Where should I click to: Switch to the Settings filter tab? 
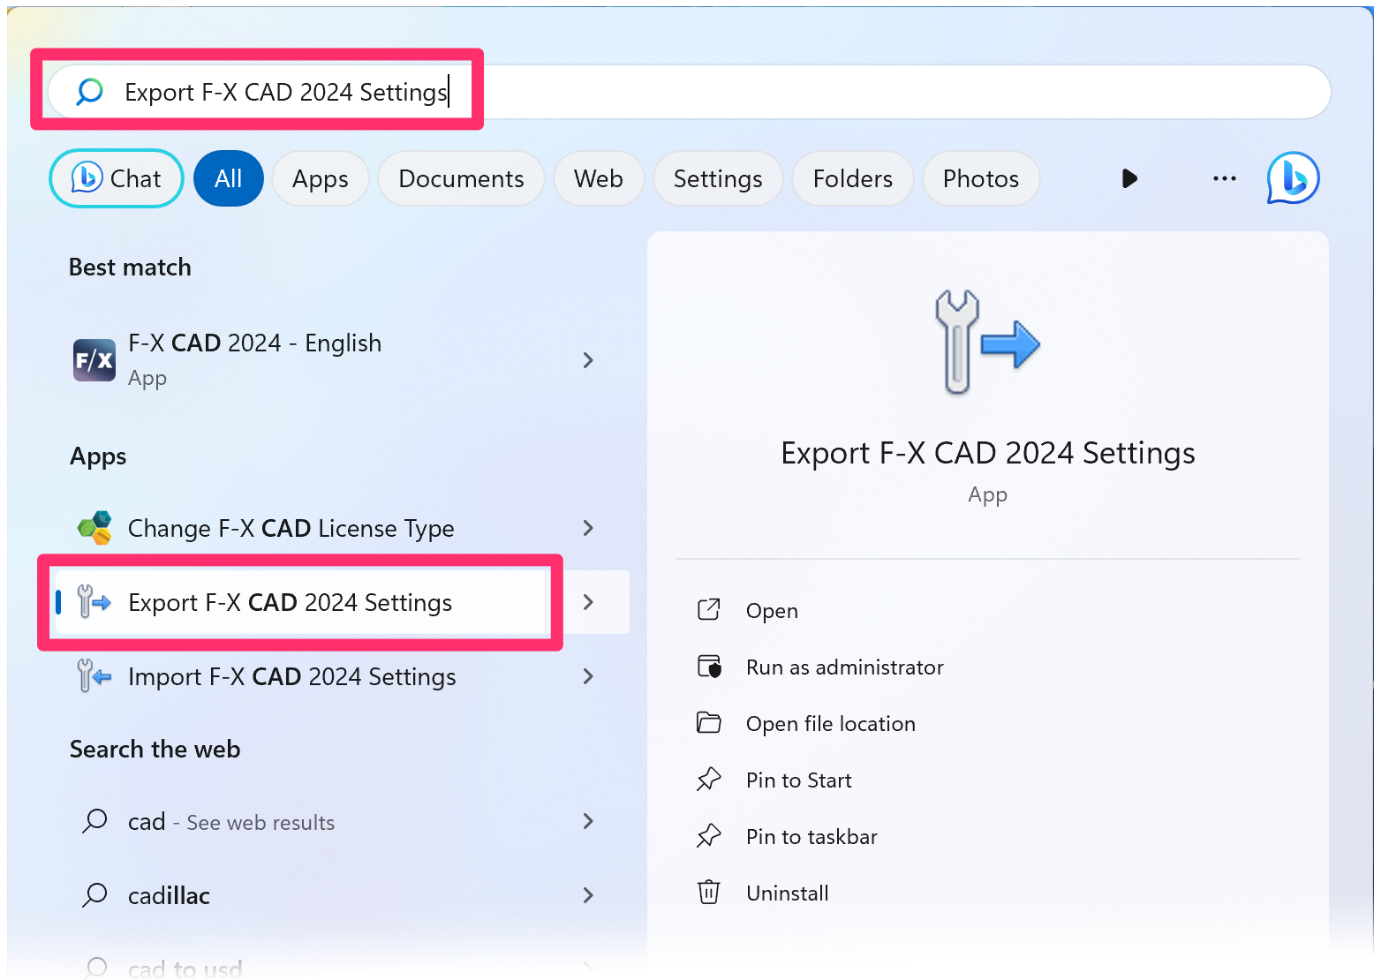[x=718, y=178]
